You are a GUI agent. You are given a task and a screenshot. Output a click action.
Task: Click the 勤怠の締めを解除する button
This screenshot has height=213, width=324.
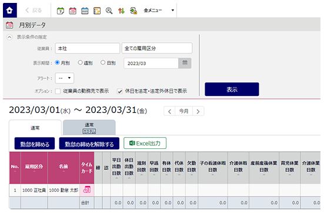pyautogui.click(x=89, y=144)
